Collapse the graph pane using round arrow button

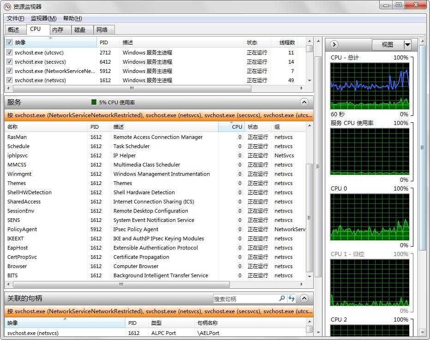click(334, 45)
